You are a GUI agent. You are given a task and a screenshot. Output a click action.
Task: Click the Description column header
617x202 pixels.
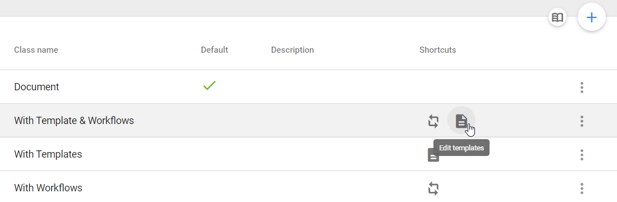[x=292, y=50]
